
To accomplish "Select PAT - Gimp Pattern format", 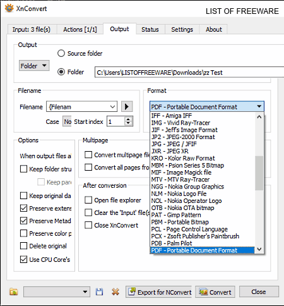I will click(203, 215).
